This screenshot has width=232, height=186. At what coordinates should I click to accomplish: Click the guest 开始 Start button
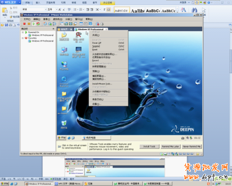point(62,138)
